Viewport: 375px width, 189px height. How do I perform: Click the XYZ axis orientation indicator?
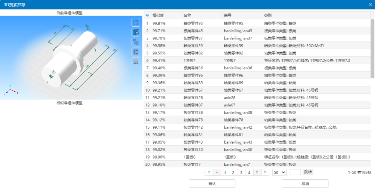pyautogui.click(x=10, y=89)
